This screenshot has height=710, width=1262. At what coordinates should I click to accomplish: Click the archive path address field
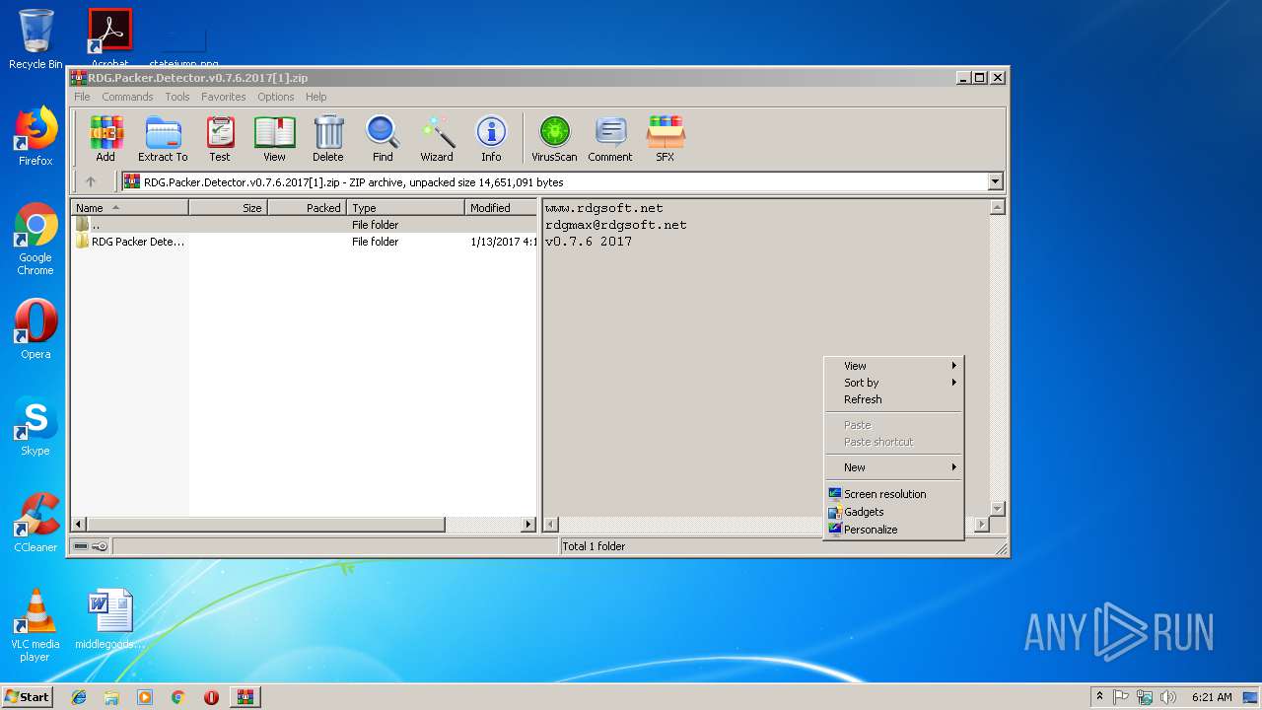tap(554, 181)
